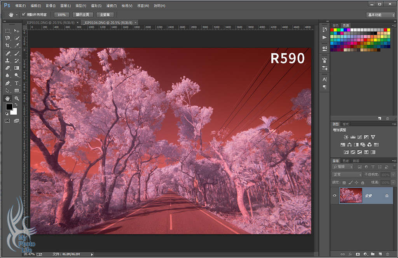Click the black foreground color swatch

(x=9, y=107)
